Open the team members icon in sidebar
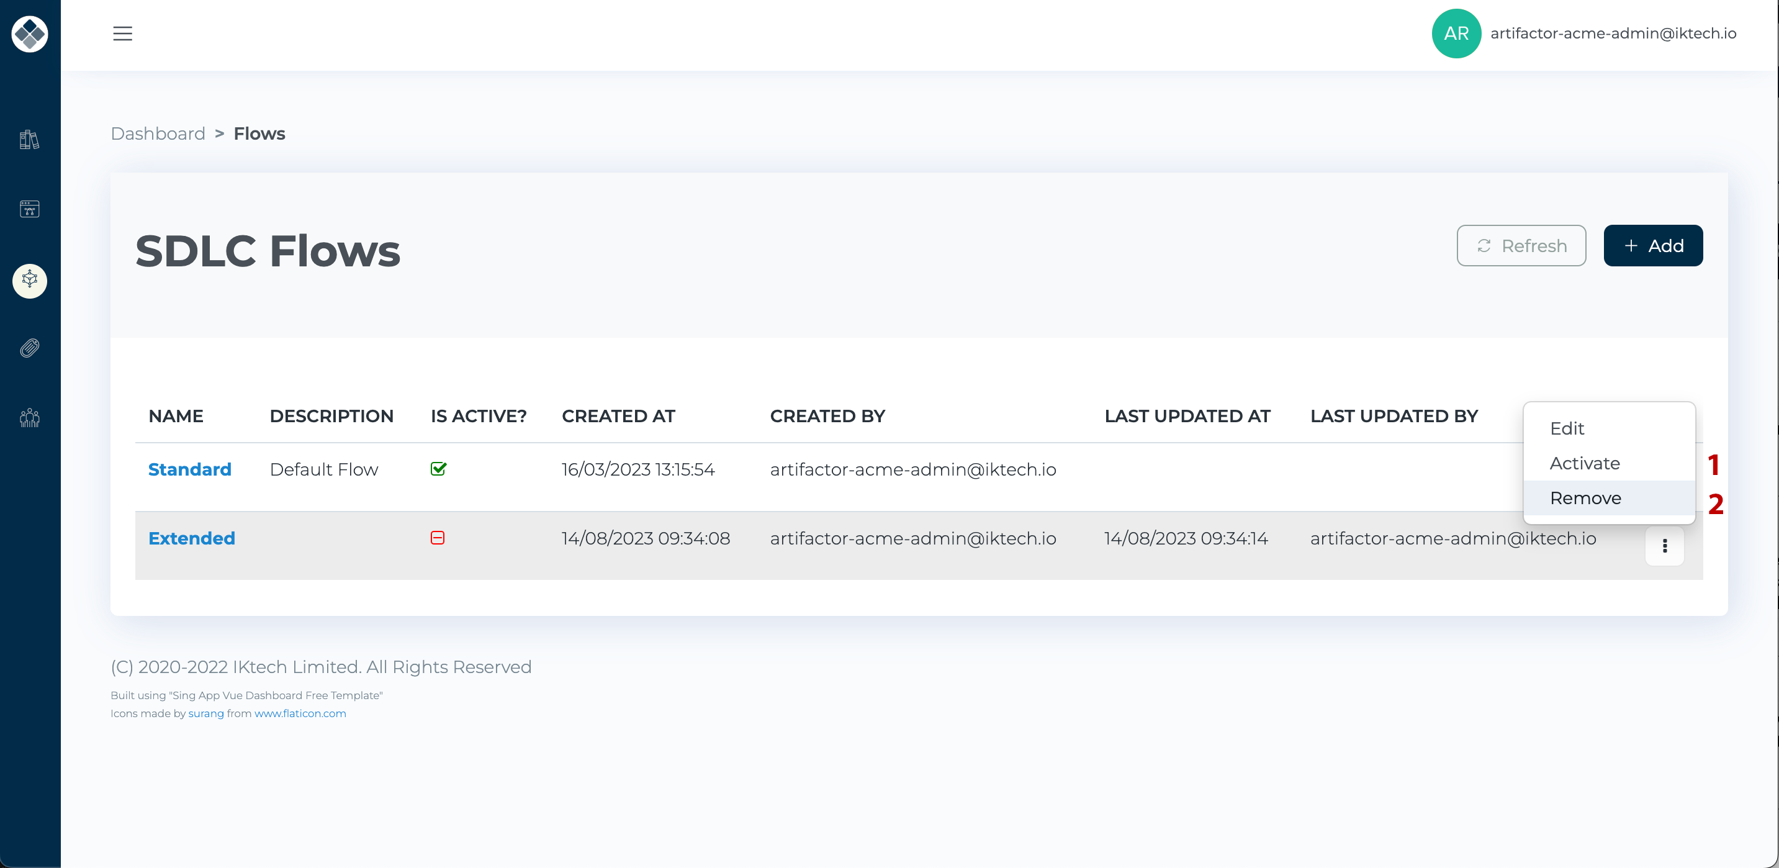 click(x=29, y=417)
